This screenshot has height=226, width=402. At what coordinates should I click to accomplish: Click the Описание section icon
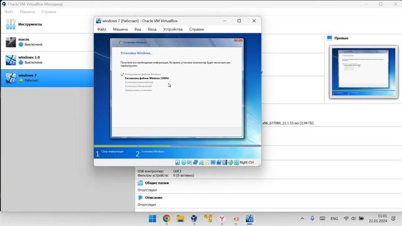point(140,198)
